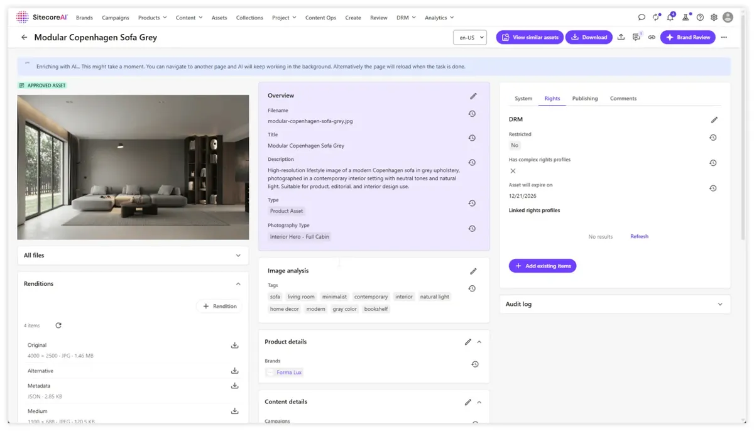Image resolution: width=754 pixels, height=431 pixels.
Task: Switch to the Publishing tab
Action: pos(585,99)
